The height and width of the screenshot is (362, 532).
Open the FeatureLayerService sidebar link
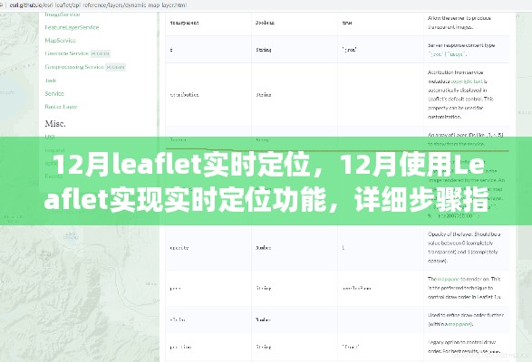(72, 27)
